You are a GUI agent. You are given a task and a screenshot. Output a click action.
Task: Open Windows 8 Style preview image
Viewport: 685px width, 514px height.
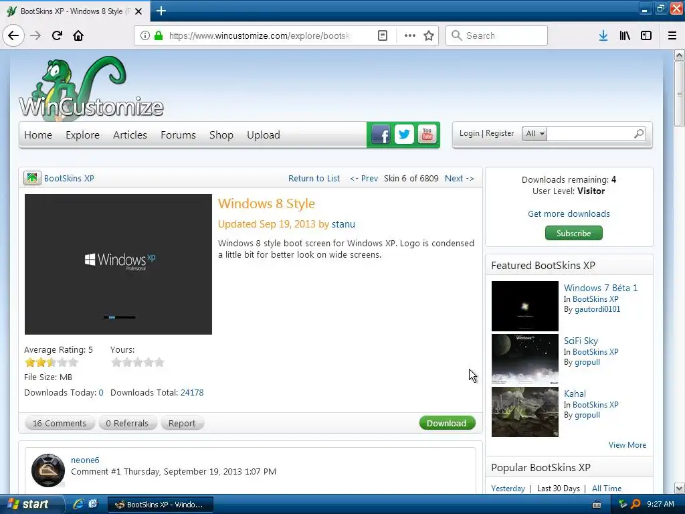[118, 264]
